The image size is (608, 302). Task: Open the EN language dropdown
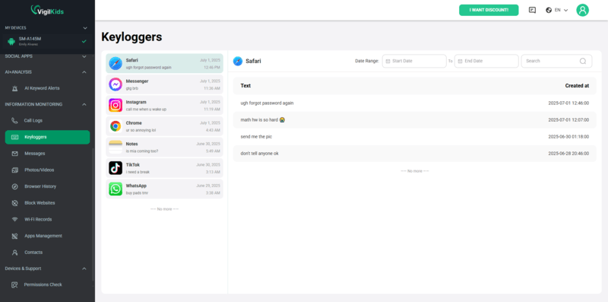(562, 10)
